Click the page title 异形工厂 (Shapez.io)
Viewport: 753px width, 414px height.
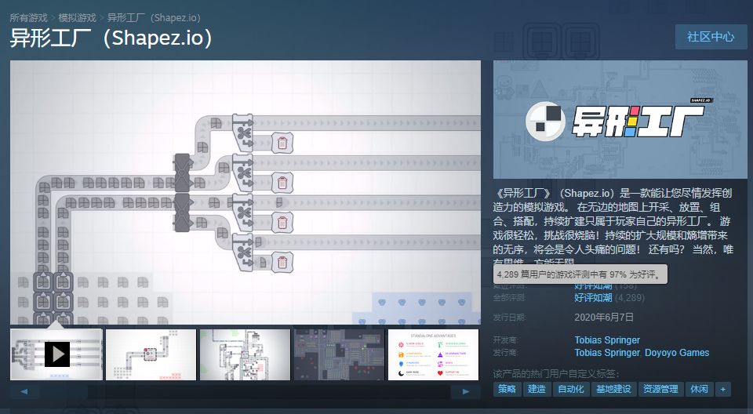point(111,38)
